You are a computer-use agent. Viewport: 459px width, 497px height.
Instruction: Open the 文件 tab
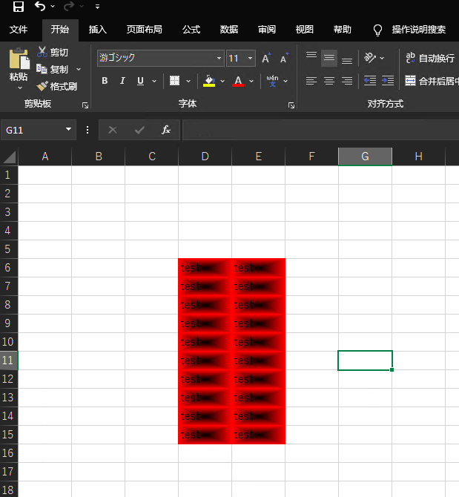tap(19, 30)
